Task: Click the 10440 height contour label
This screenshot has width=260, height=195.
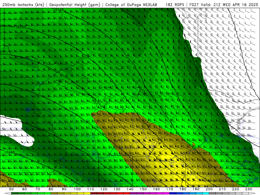Action: pos(9,152)
